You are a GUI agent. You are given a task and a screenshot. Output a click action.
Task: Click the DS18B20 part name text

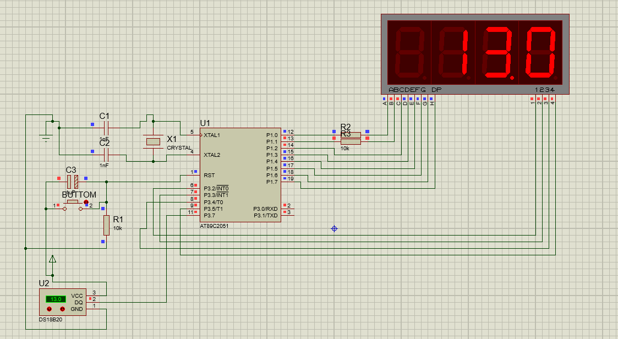point(51,320)
